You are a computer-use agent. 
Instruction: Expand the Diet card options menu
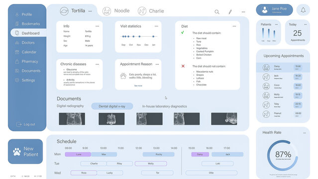[234, 26]
